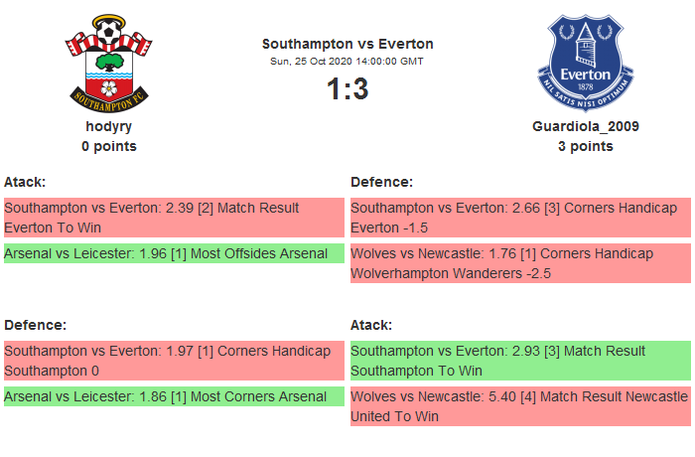Select the Most Offsides Arsenal bet row
The width and height of the screenshot is (695, 457).
point(173,253)
